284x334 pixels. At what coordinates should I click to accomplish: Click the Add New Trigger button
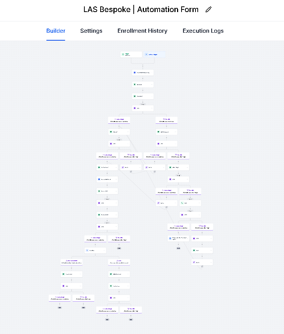[154, 55]
